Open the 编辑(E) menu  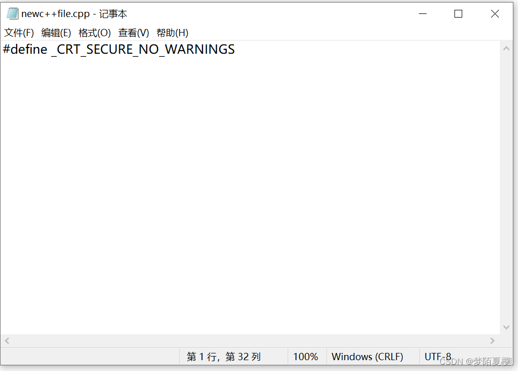point(56,32)
